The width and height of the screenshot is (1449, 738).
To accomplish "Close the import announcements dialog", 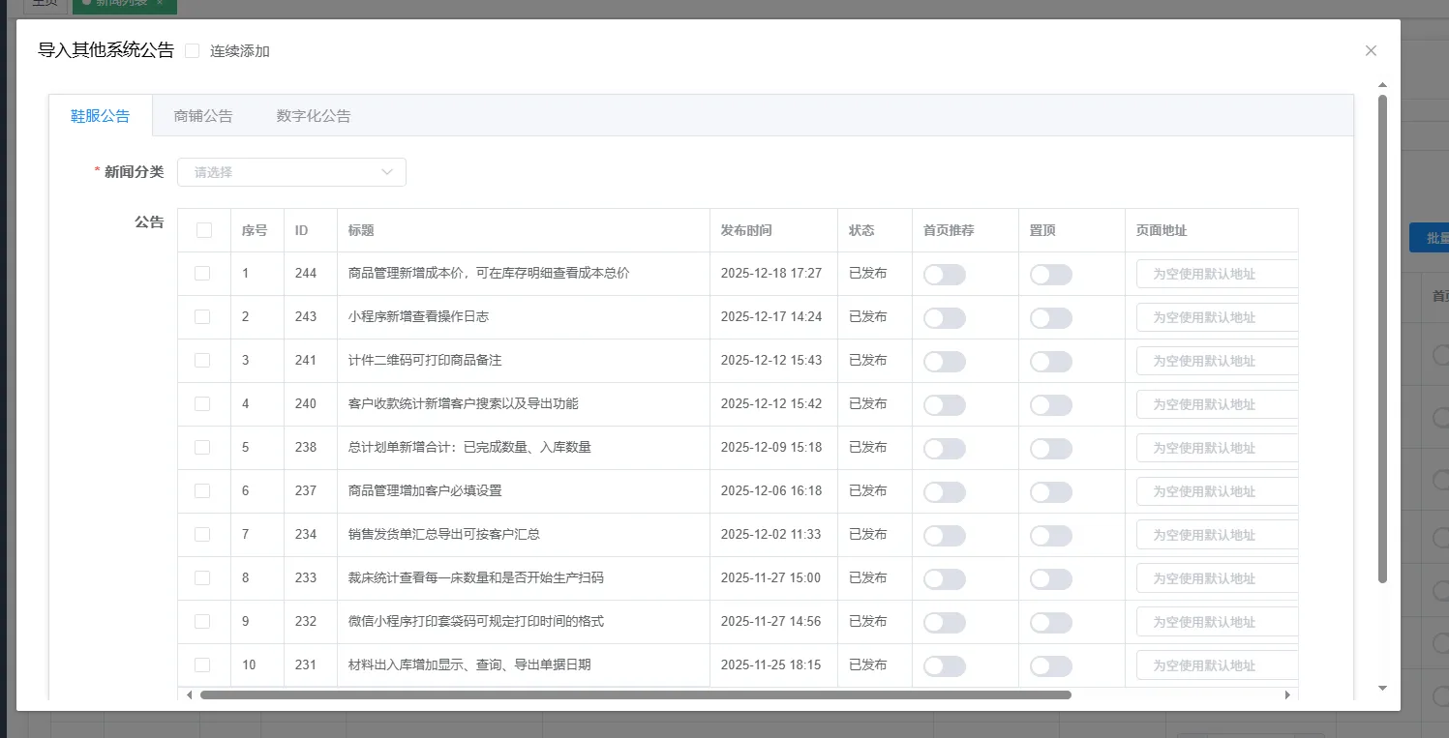I will (x=1371, y=51).
